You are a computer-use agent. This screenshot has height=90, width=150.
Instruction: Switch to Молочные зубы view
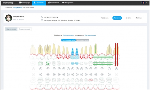tap(83, 40)
